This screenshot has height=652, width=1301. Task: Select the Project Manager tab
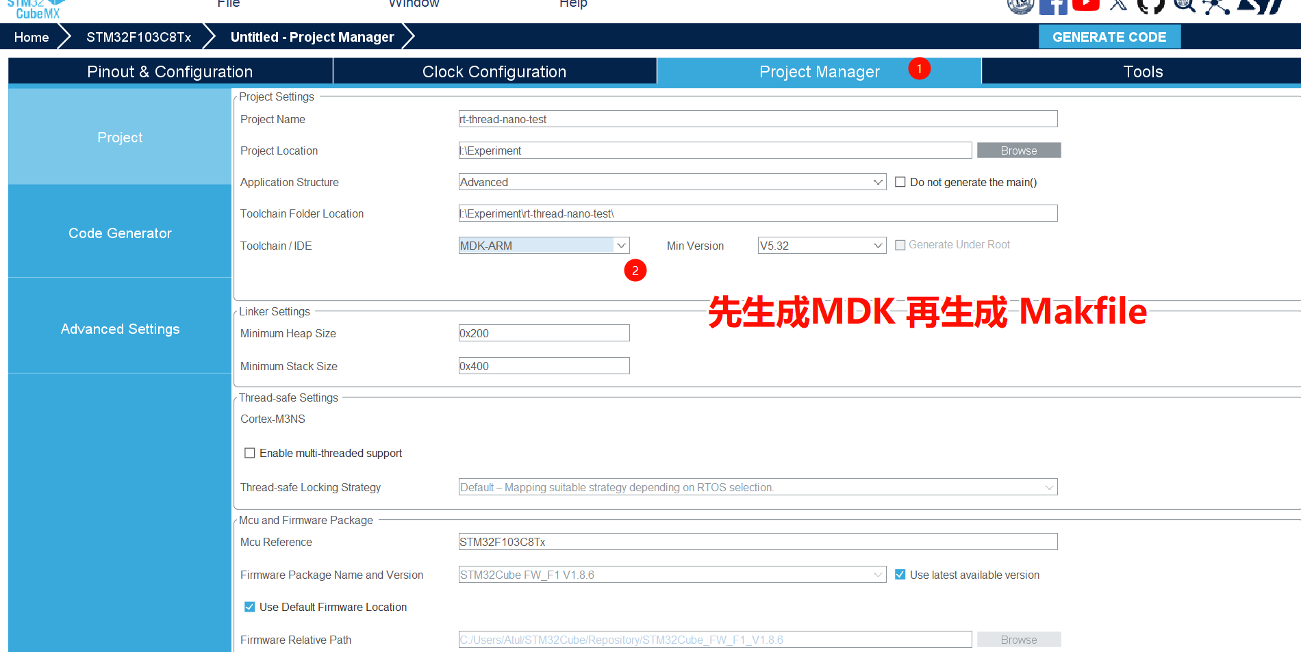point(819,71)
